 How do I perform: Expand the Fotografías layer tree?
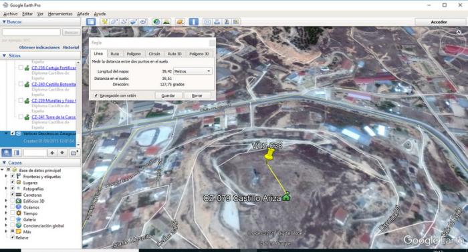(6, 189)
